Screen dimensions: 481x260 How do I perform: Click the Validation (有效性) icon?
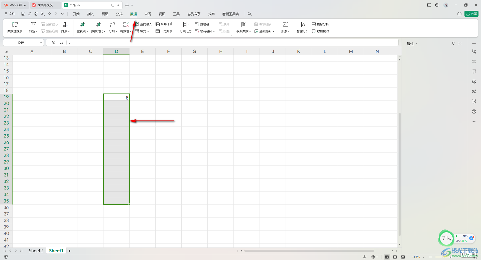[x=126, y=24]
